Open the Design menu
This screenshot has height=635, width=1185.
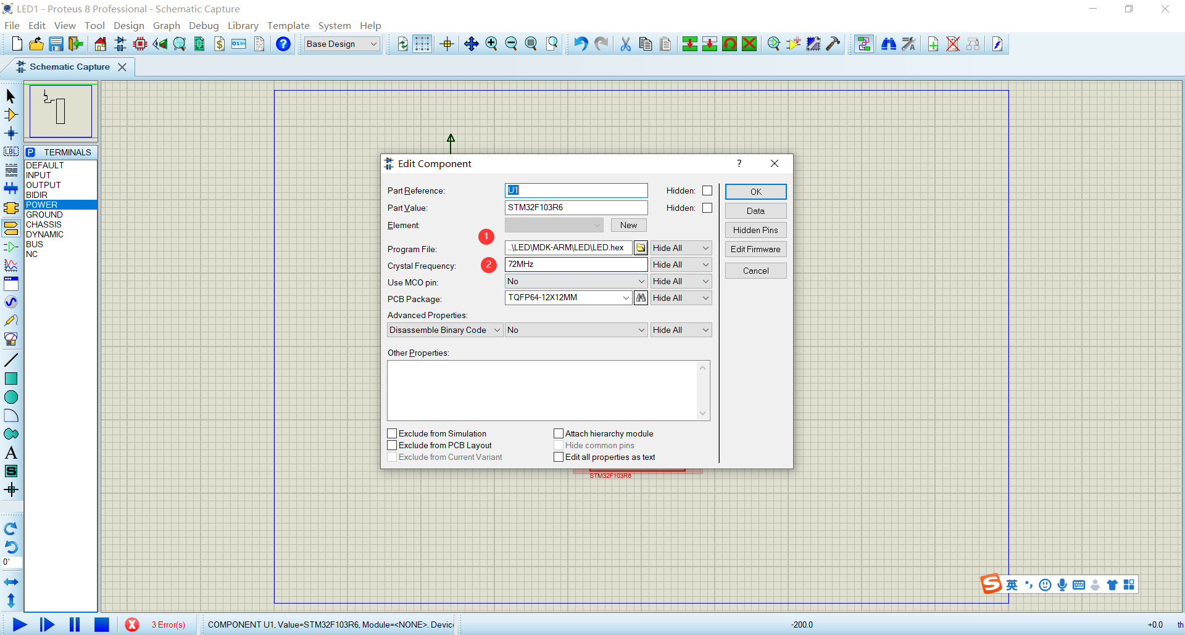tap(128, 25)
